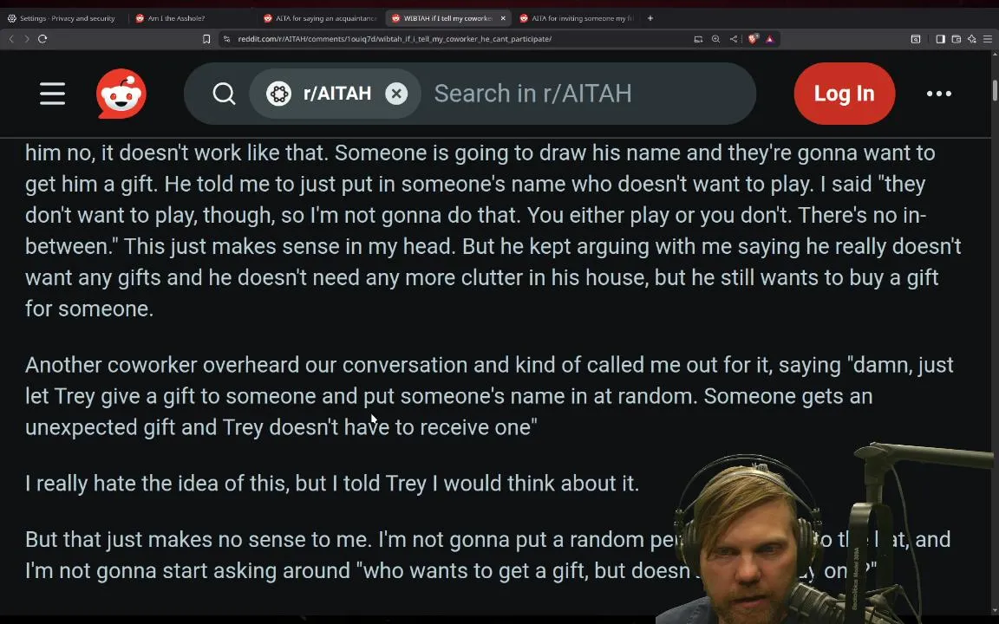Open the Reddit hamburger menu
Viewport: 999px width, 624px height.
52,94
